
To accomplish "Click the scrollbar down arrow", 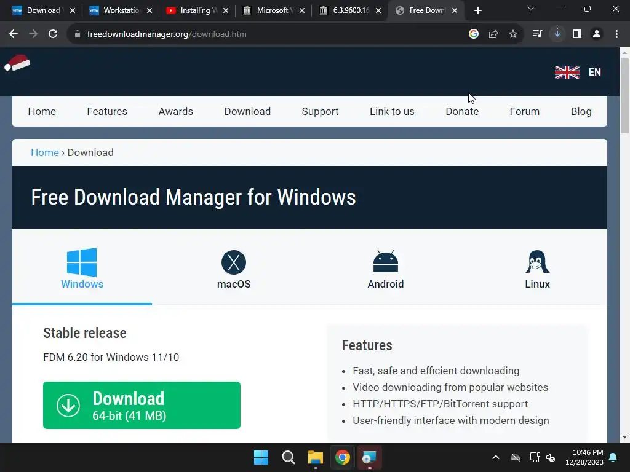I will coord(625,437).
